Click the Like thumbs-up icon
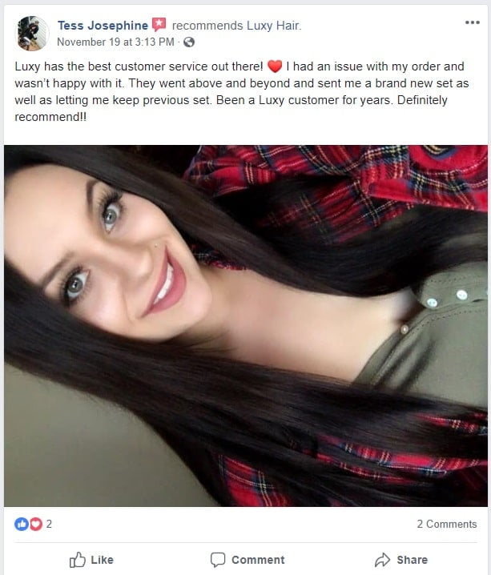The height and width of the screenshot is (575, 491). coord(78,560)
